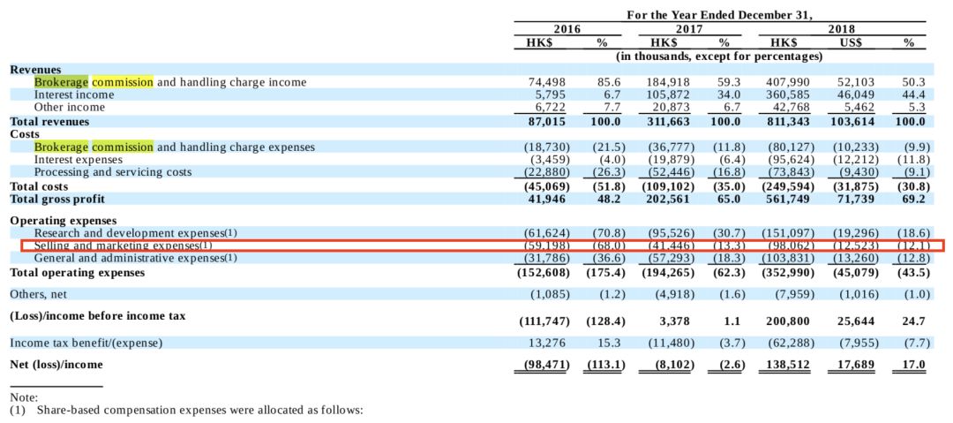Click the 'Net (loss)/income' label
This screenshot has width=953, height=423.
[x=56, y=365]
